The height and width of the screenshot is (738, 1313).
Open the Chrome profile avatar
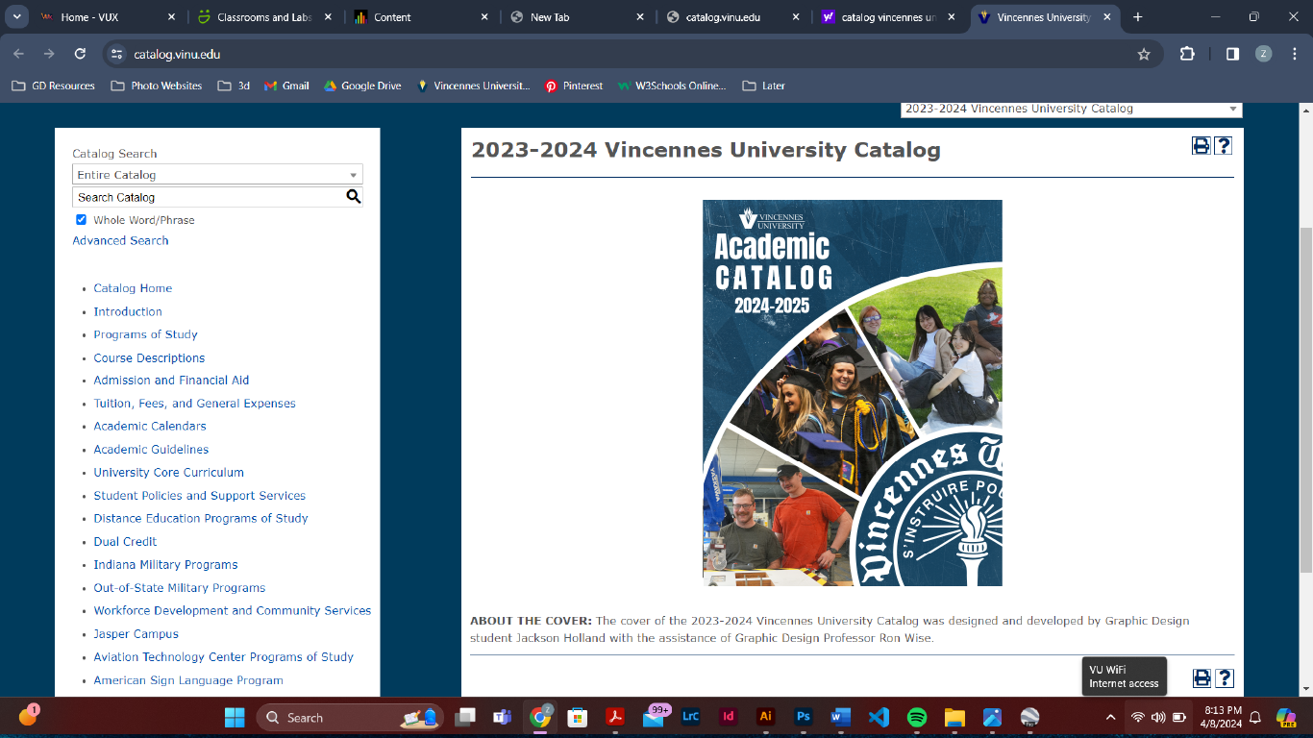(1263, 54)
